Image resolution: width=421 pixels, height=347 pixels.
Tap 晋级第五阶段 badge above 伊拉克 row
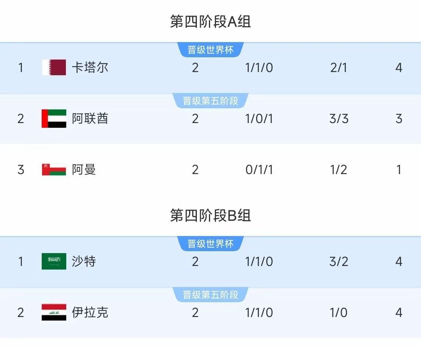click(210, 295)
